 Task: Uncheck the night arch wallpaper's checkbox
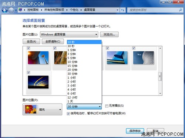[x=28, y=73]
